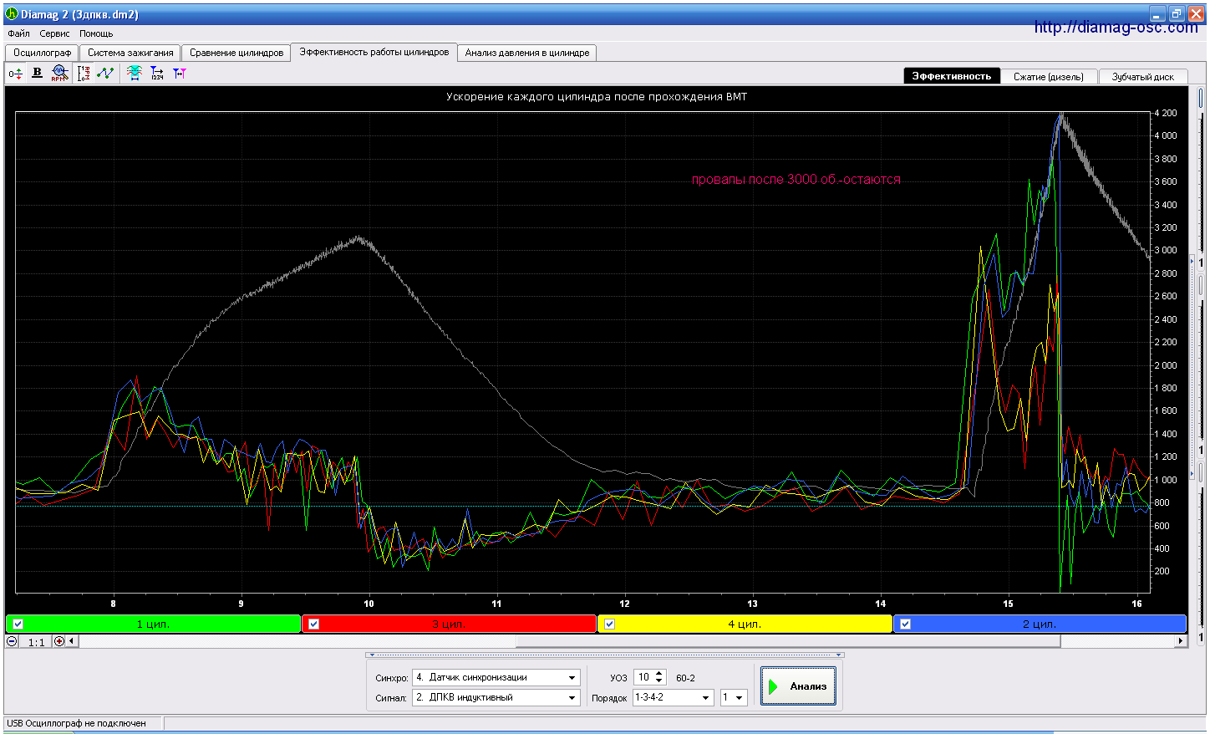The image size is (1210, 734).
Task: Select the Эффективность sub-tab
Action: pos(952,76)
